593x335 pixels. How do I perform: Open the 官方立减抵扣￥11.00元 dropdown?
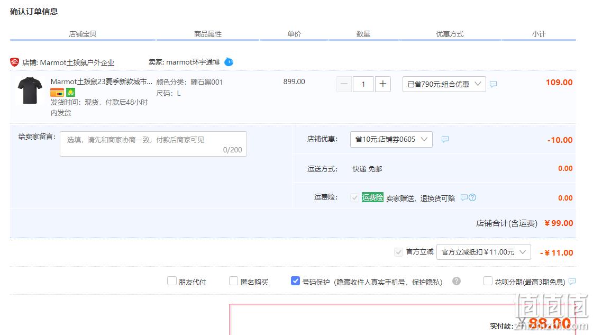483,252
